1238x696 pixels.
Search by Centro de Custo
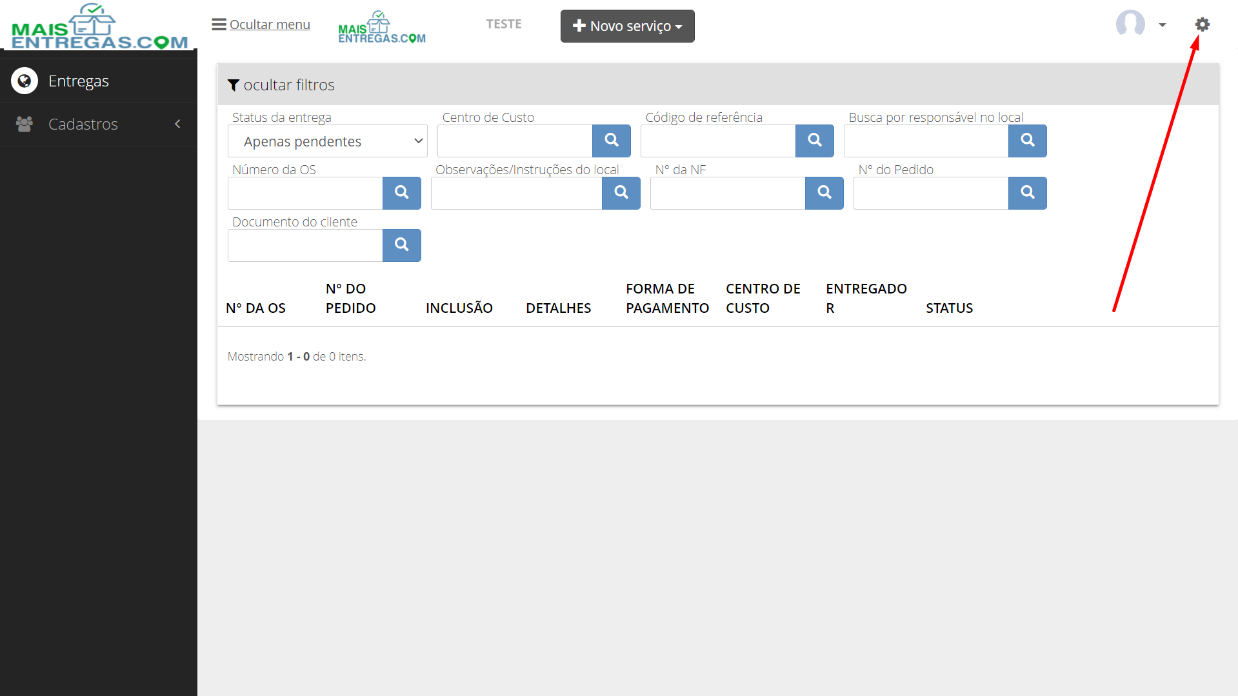pyautogui.click(x=612, y=141)
